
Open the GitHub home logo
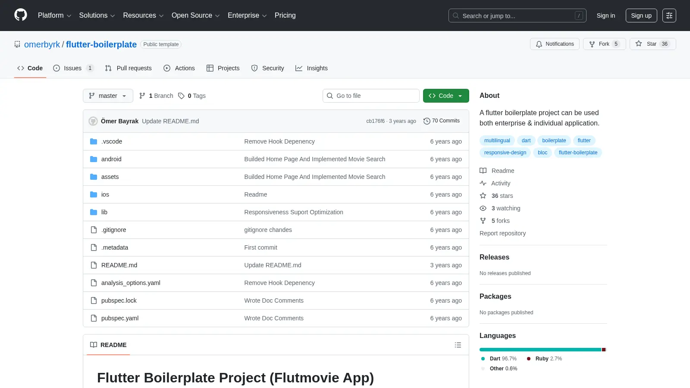coord(21,15)
